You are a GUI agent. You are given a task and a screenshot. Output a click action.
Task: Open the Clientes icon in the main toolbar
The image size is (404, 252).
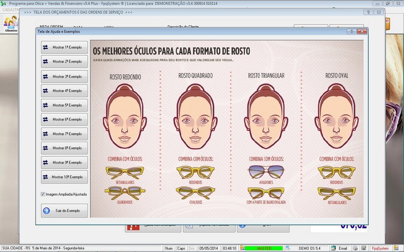click(x=11, y=23)
